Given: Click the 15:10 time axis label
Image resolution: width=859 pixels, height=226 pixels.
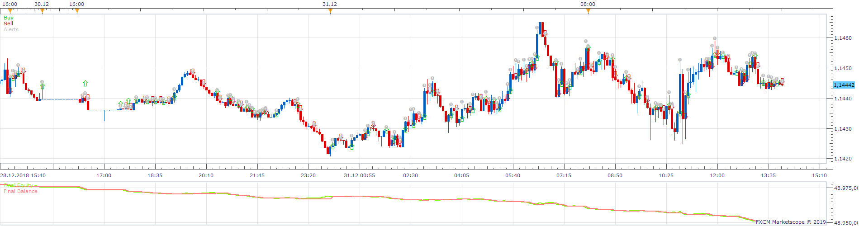Looking at the screenshot, I should 820,175.
